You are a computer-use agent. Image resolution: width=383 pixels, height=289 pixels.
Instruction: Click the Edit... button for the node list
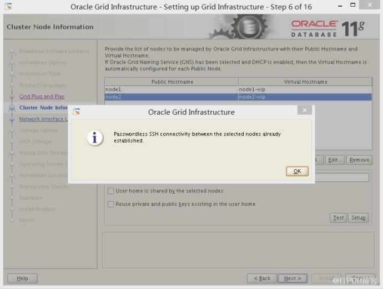[x=335, y=160]
